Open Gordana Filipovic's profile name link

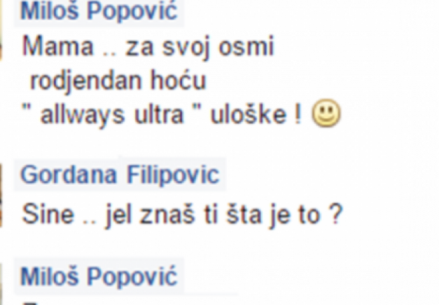pos(120,175)
